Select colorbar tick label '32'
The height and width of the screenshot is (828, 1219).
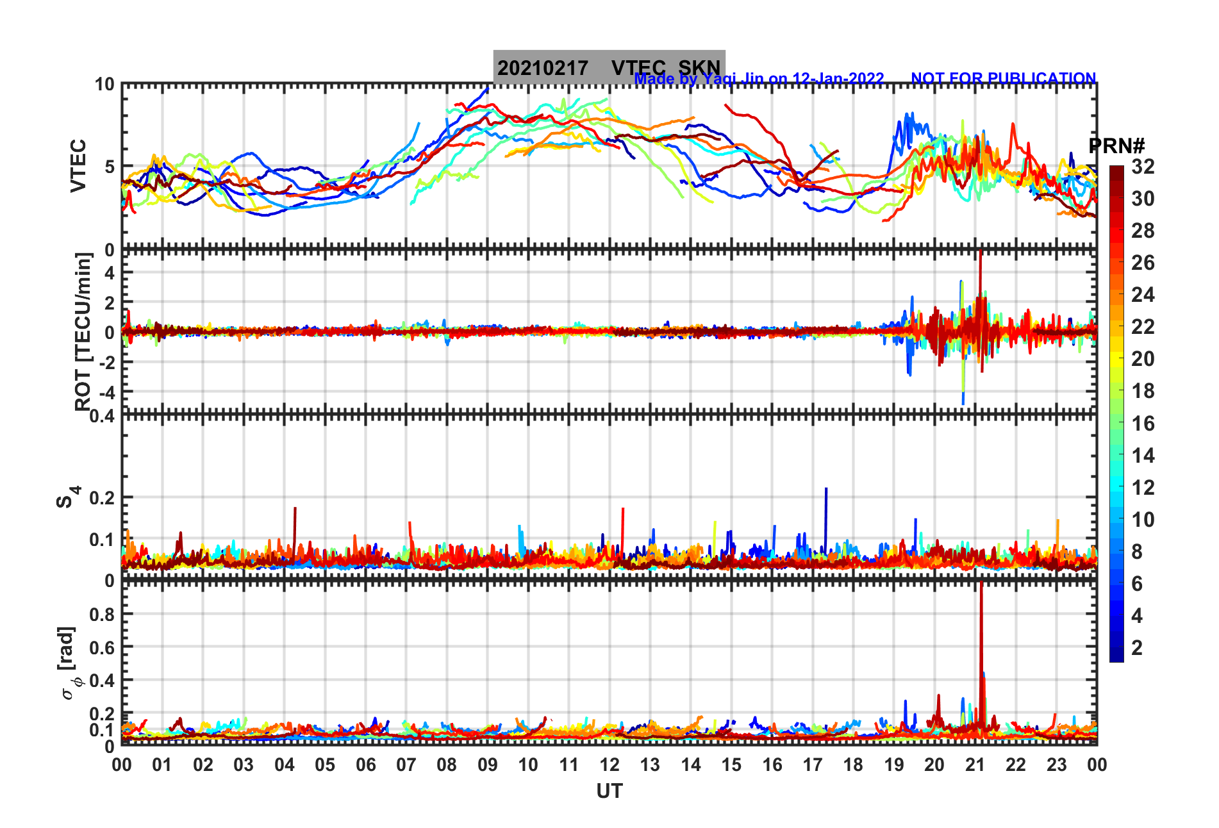[1143, 167]
